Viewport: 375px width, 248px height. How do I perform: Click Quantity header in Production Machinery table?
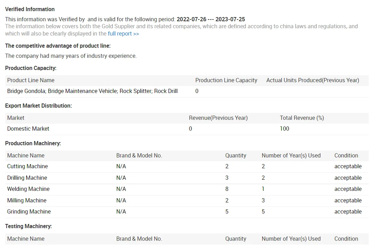(x=236, y=155)
